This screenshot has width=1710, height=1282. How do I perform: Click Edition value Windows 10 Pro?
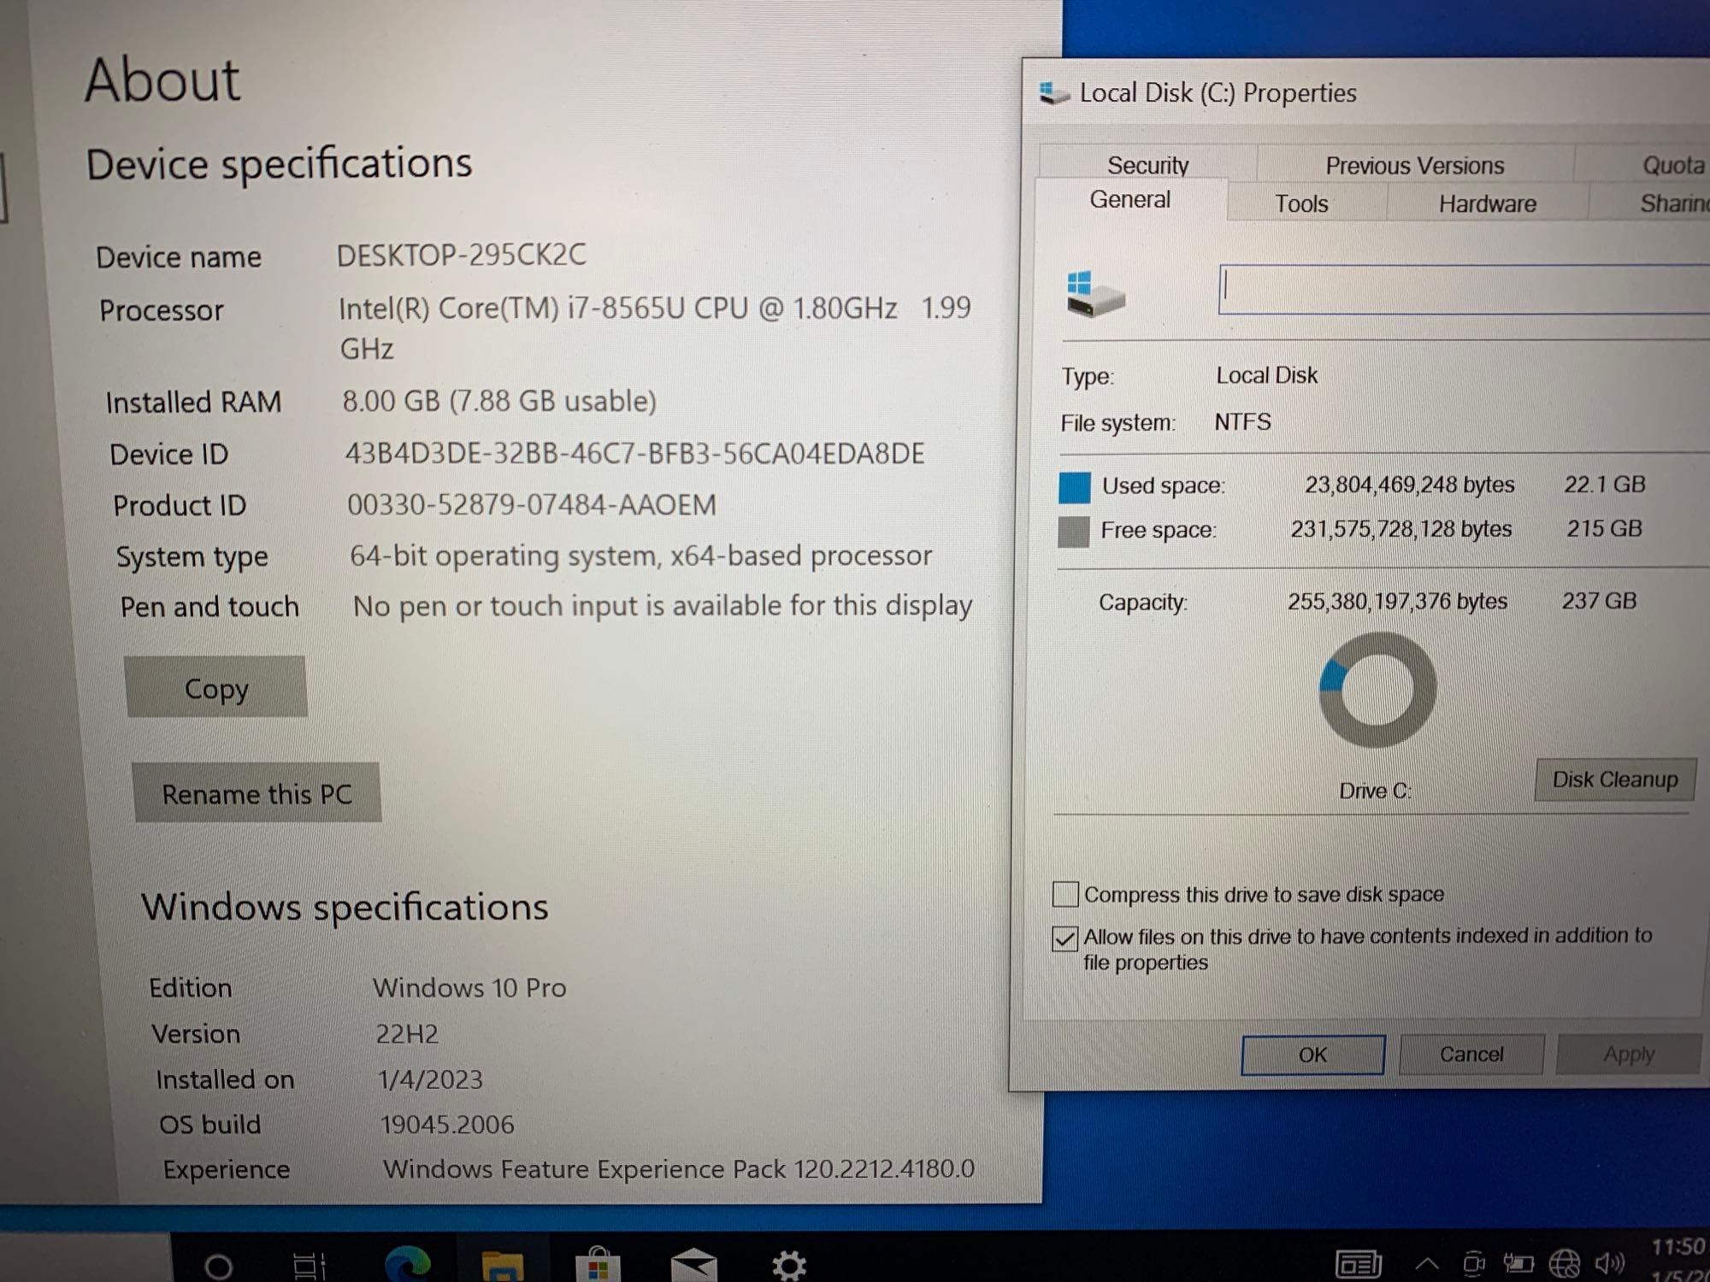pos(469,988)
